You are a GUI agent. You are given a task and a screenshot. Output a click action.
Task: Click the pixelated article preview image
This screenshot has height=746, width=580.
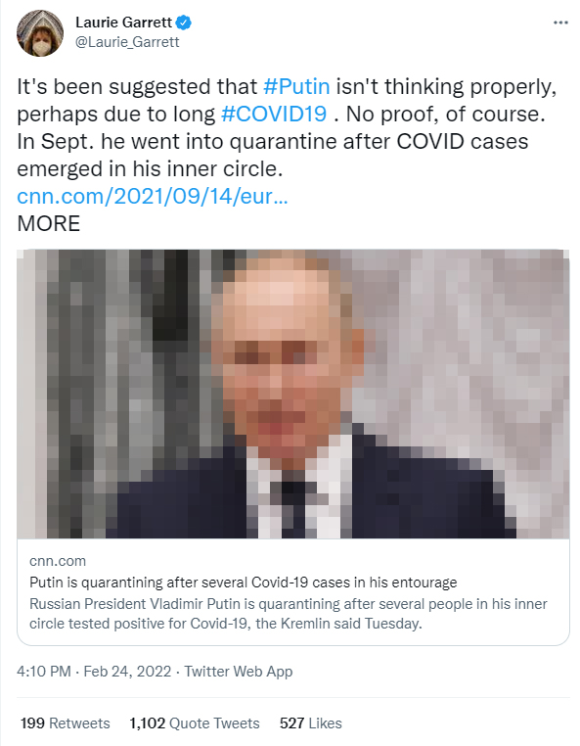coord(292,394)
